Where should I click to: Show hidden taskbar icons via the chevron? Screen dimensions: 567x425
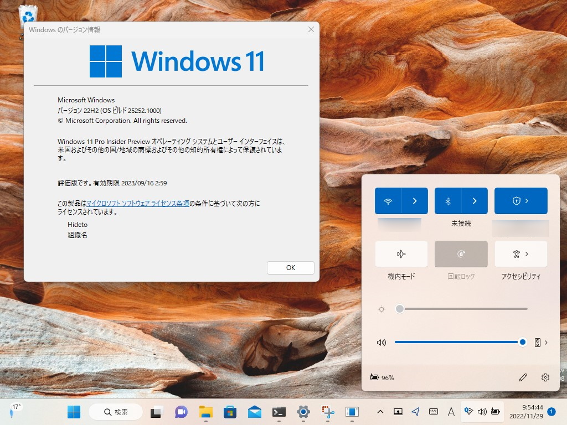[380, 412]
